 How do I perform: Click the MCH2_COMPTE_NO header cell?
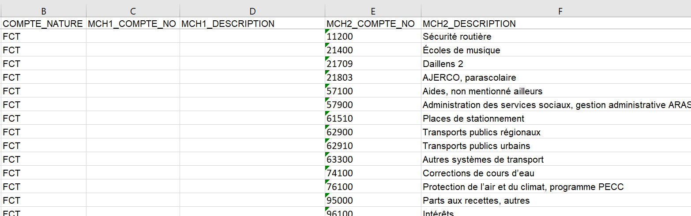pos(373,24)
